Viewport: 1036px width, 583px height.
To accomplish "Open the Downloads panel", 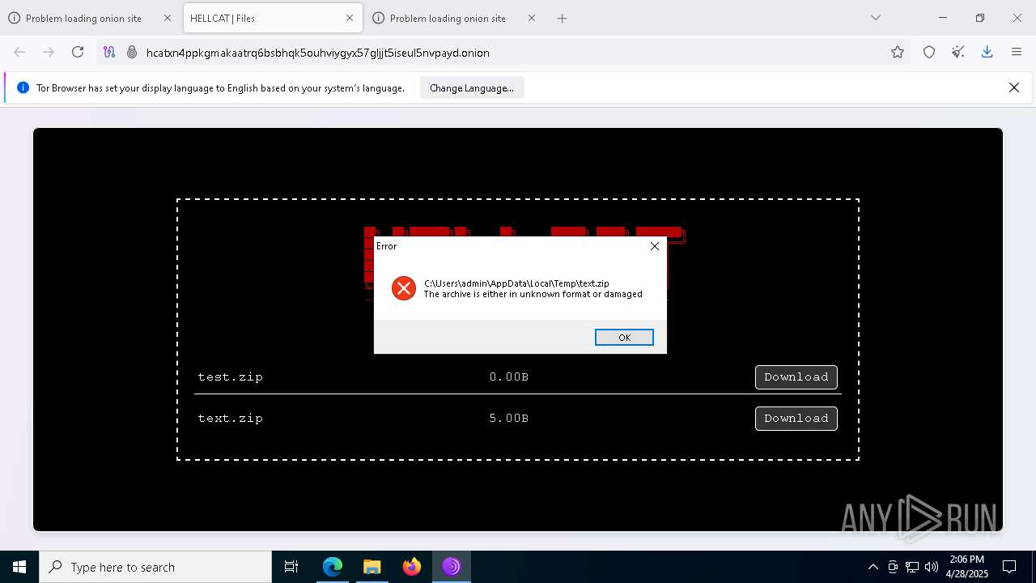I will [x=987, y=53].
